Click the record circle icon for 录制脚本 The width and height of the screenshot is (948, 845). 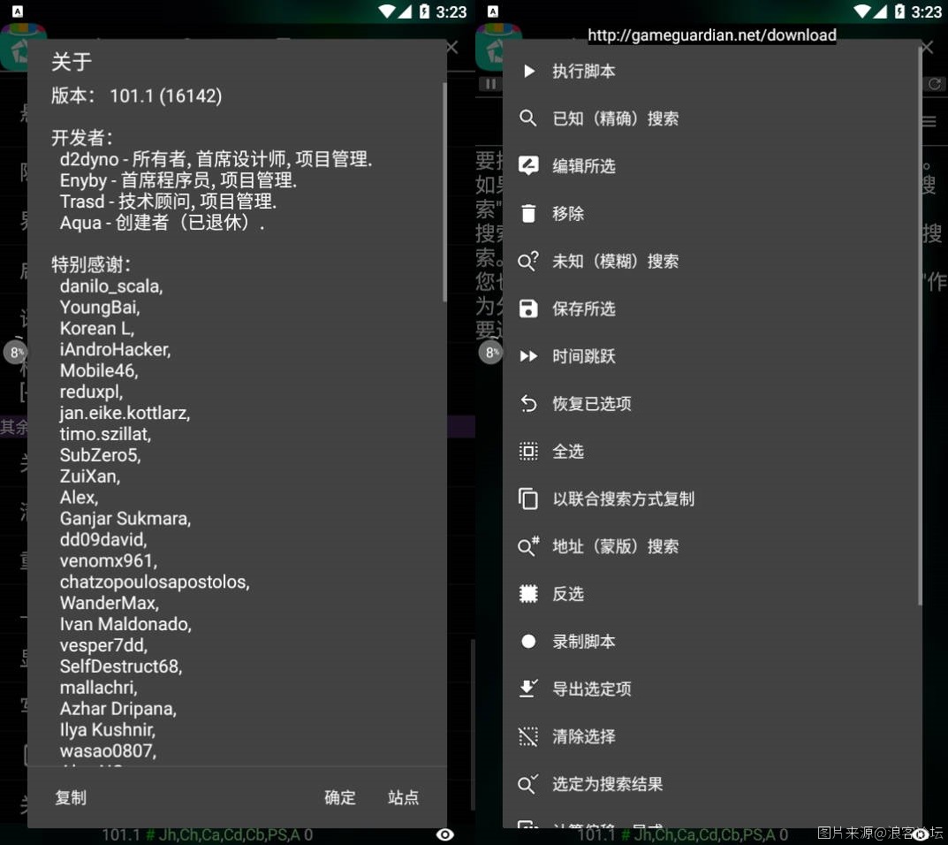tap(528, 641)
